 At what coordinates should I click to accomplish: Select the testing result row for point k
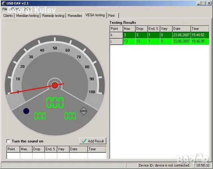click(159, 35)
